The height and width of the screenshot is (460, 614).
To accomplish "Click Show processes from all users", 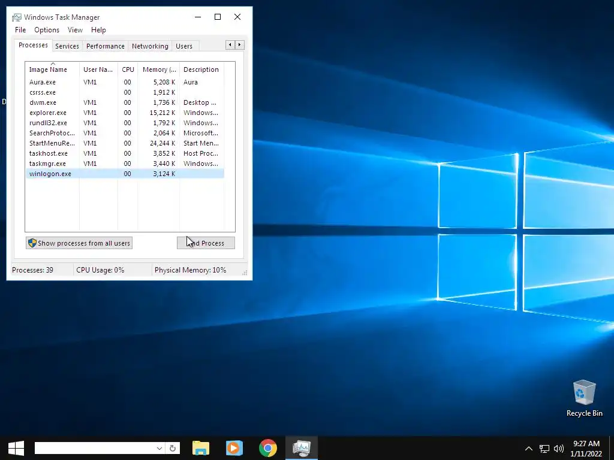I will (x=79, y=243).
